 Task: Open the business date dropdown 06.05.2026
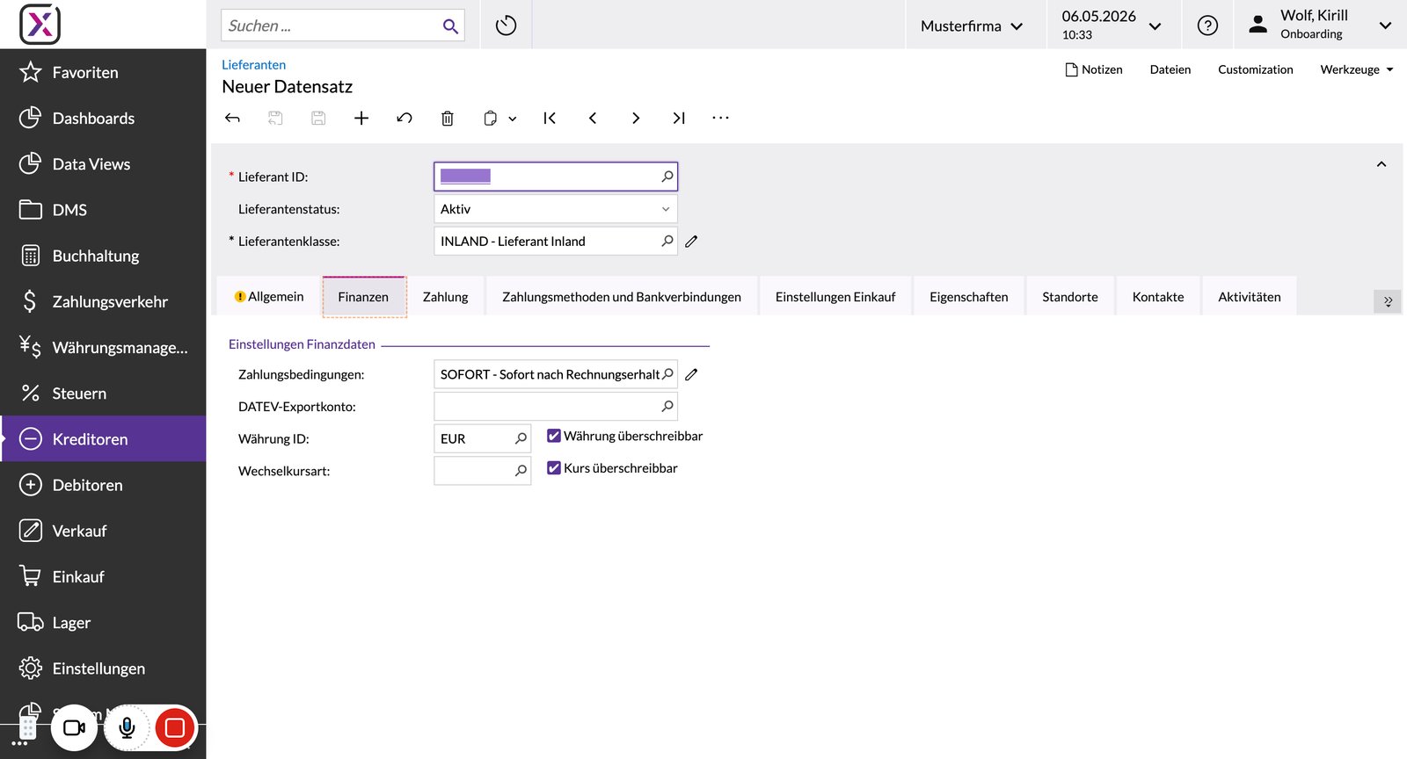(x=1112, y=25)
